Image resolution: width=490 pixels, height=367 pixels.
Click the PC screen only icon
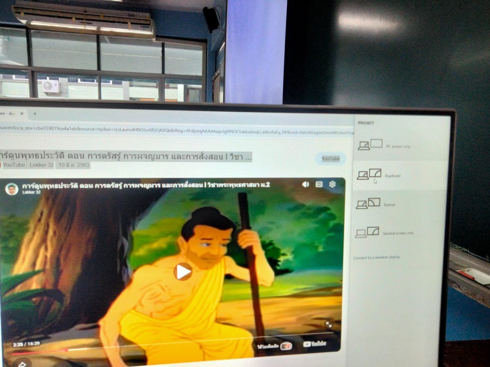370,145
